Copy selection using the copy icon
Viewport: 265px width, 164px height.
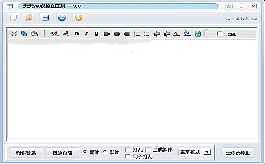[24, 34]
